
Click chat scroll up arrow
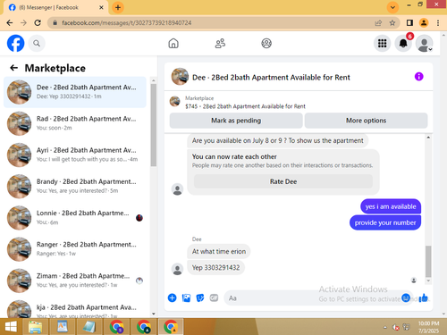click(428, 138)
